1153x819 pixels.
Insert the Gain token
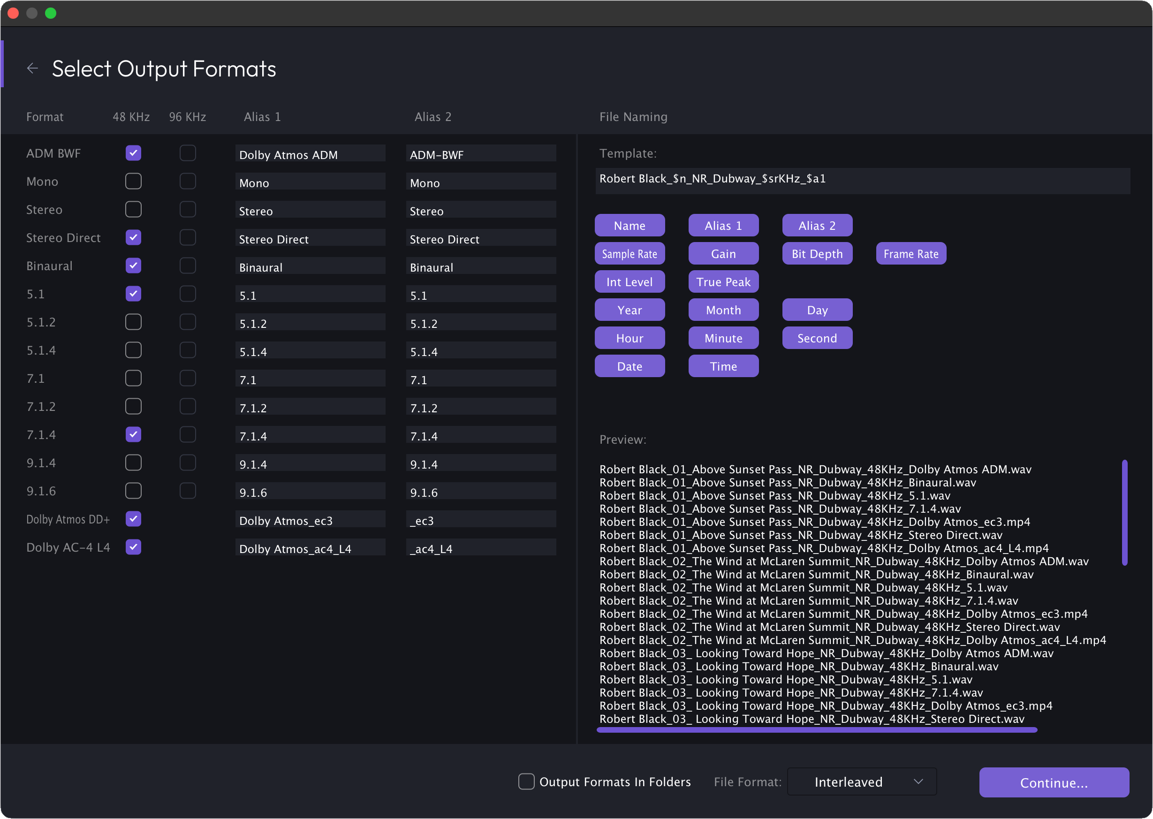(x=723, y=254)
